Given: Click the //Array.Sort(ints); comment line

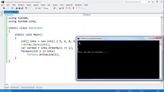Looking at the screenshot, I should (x=35, y=45).
